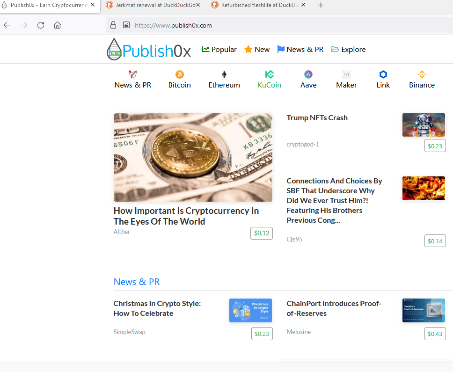Click the Aave purple circle icon
This screenshot has width=453, height=372.
click(x=308, y=74)
